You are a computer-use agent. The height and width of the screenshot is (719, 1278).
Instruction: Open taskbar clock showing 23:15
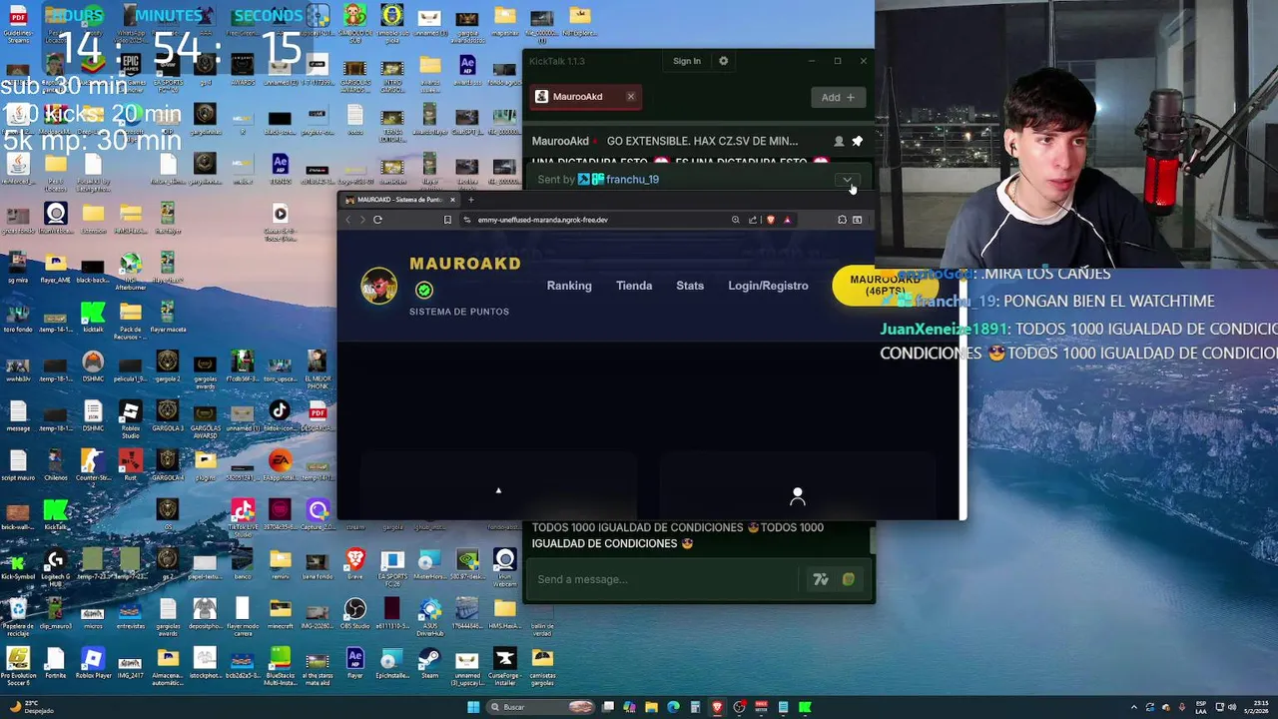click(x=1257, y=707)
